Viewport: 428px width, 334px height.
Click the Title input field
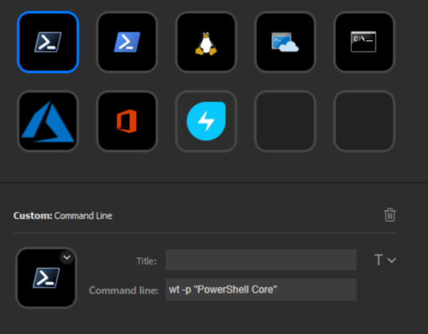261,260
